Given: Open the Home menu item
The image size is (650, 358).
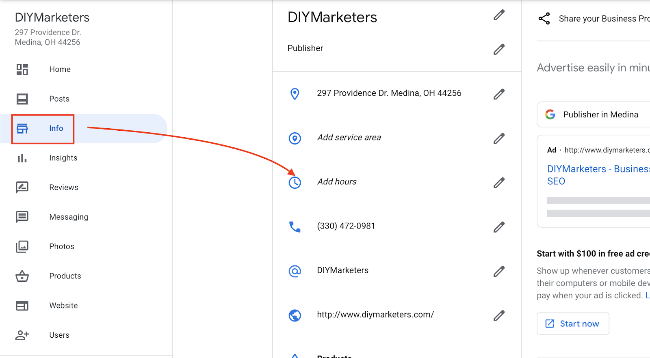Looking at the screenshot, I should coord(60,69).
